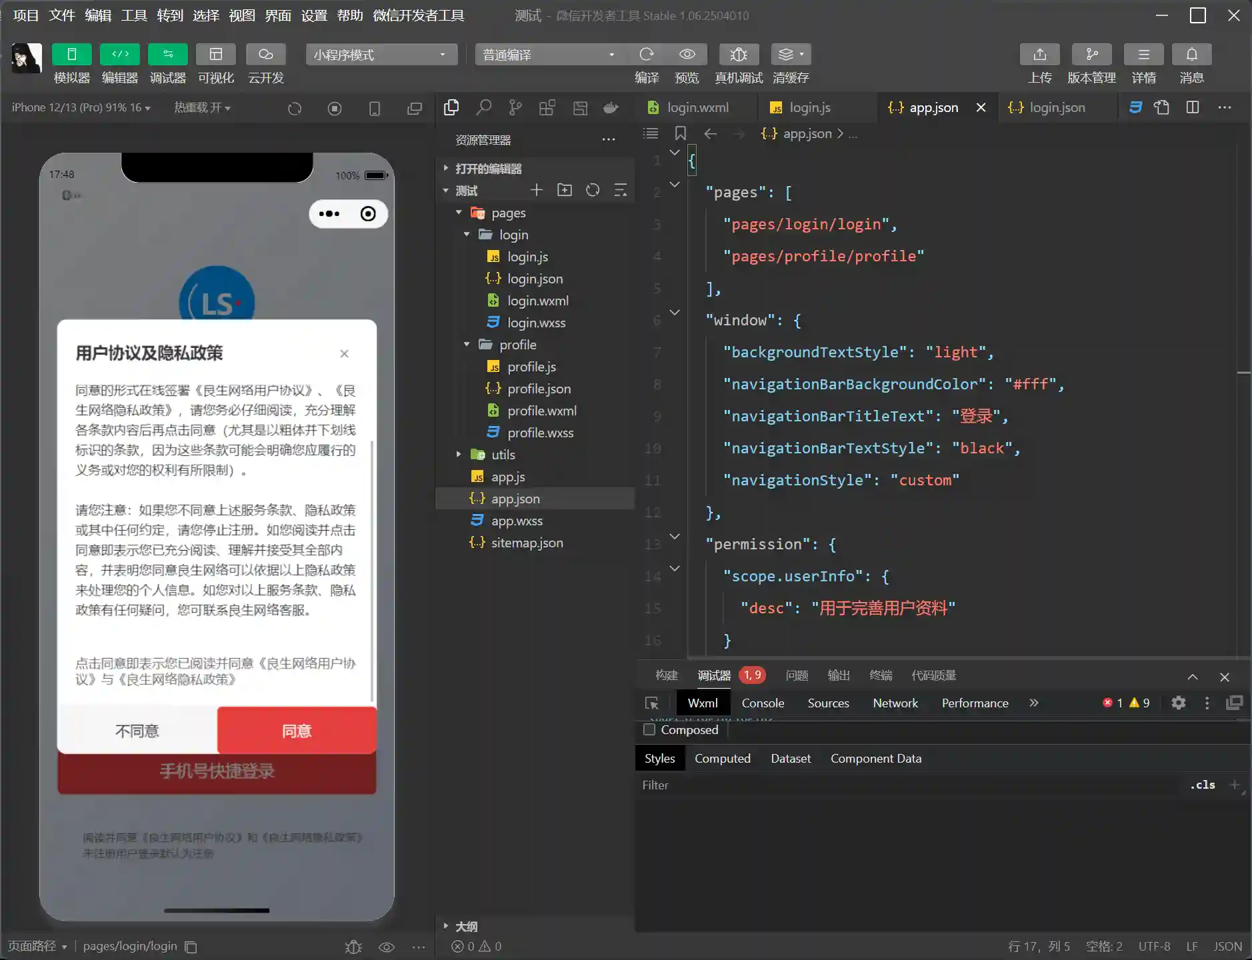This screenshot has height=960, width=1252.
Task: Activate the element inspector pointer in debugger
Action: (x=652, y=703)
